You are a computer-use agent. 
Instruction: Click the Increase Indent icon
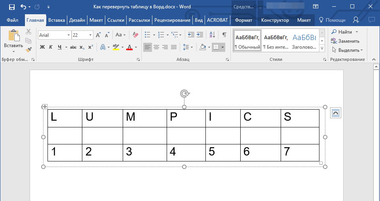tap(199, 35)
